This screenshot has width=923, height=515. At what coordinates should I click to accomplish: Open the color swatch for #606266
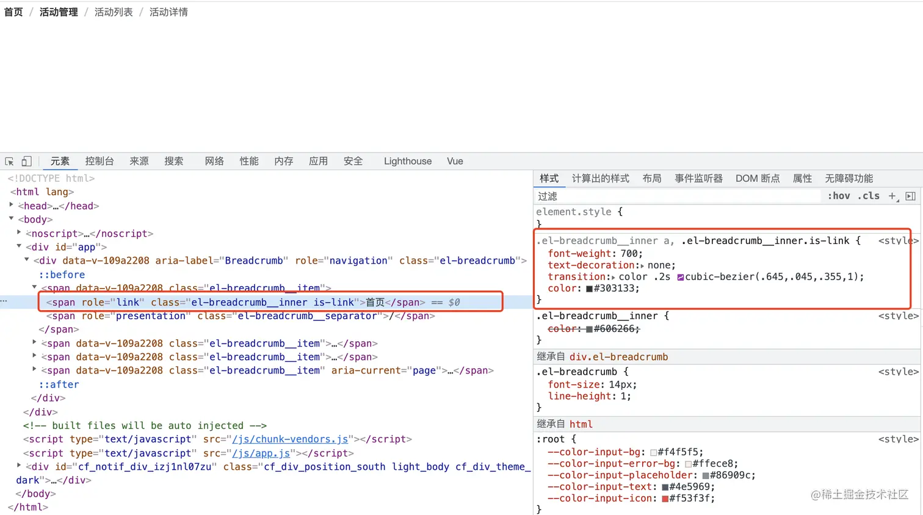[590, 329]
